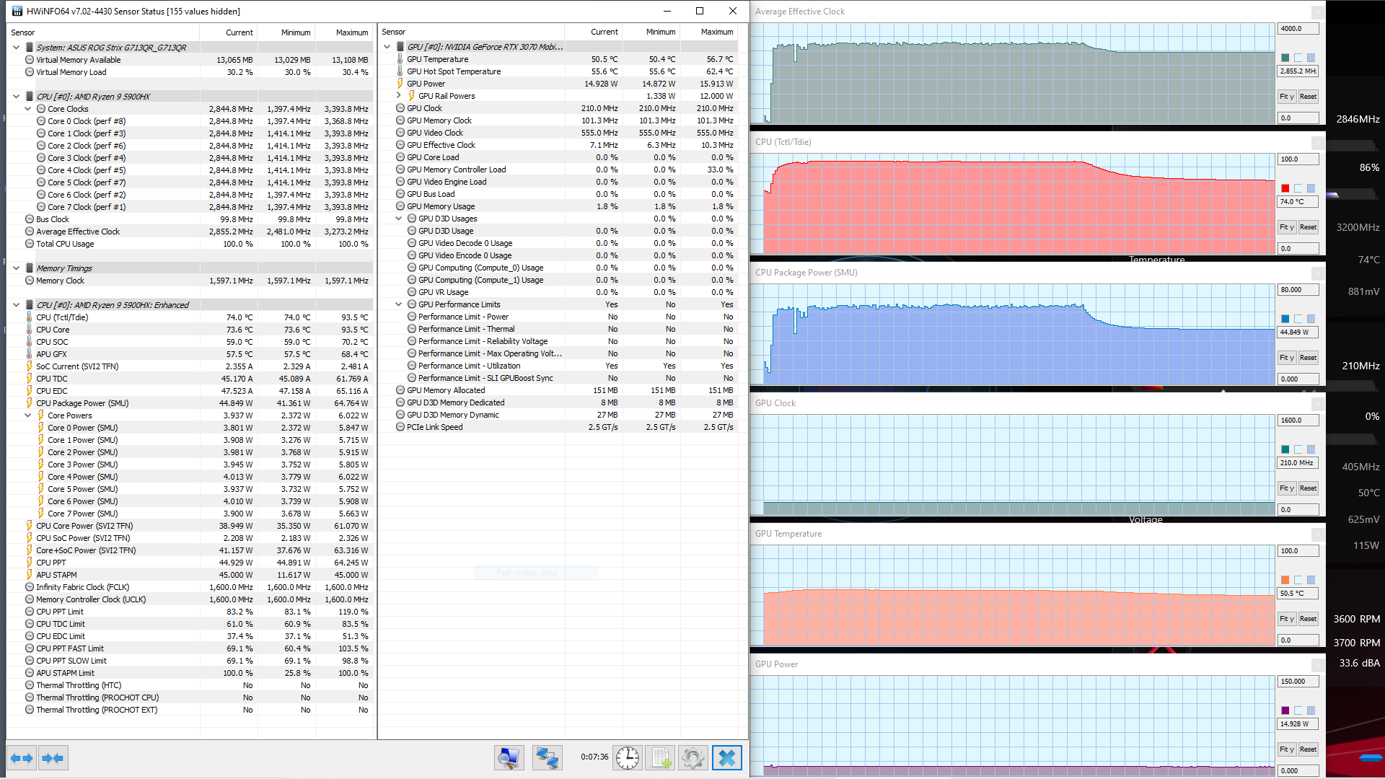The height and width of the screenshot is (779, 1385).
Task: Click the Maximum column header in left panel
Action: click(351, 32)
